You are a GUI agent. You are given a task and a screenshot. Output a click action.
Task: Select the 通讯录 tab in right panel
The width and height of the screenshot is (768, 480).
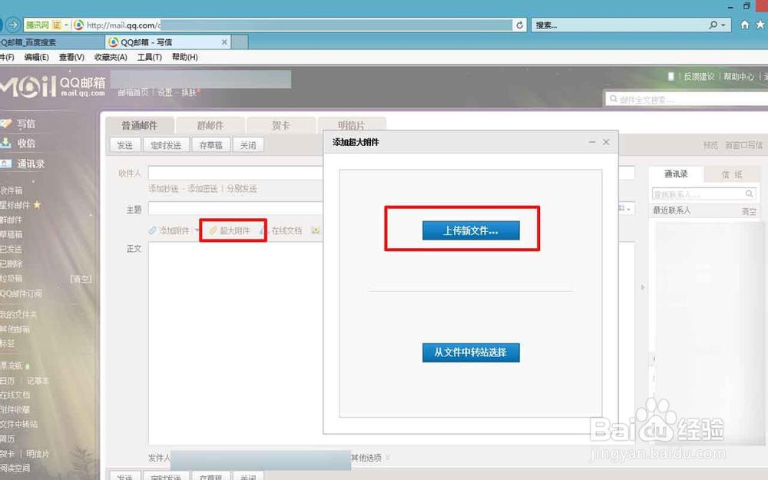(676, 174)
